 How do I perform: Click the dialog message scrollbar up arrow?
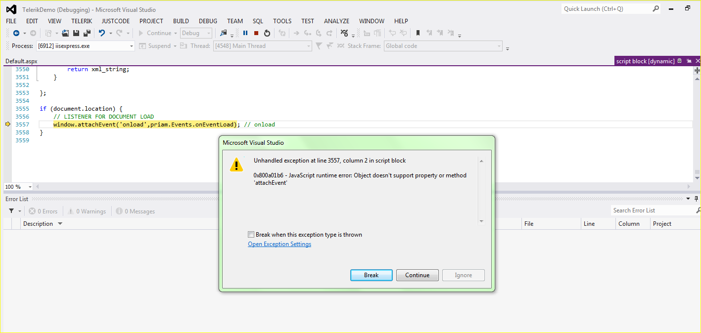[x=481, y=161]
